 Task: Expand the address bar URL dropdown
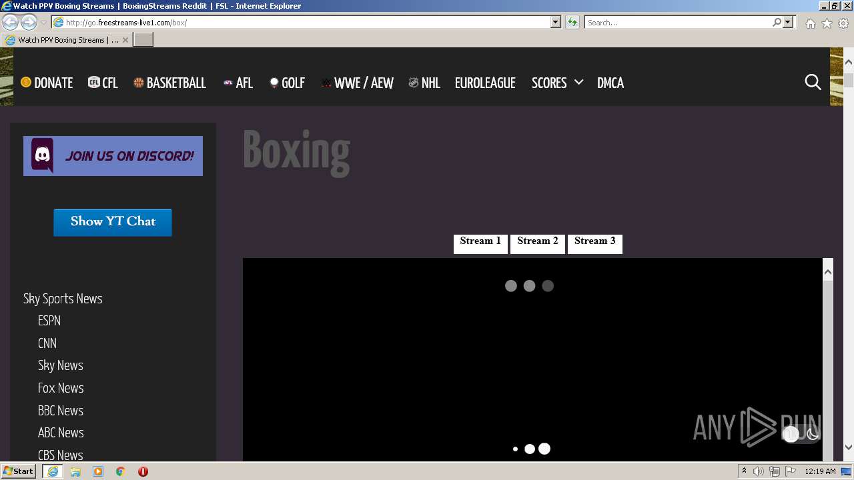[555, 22]
